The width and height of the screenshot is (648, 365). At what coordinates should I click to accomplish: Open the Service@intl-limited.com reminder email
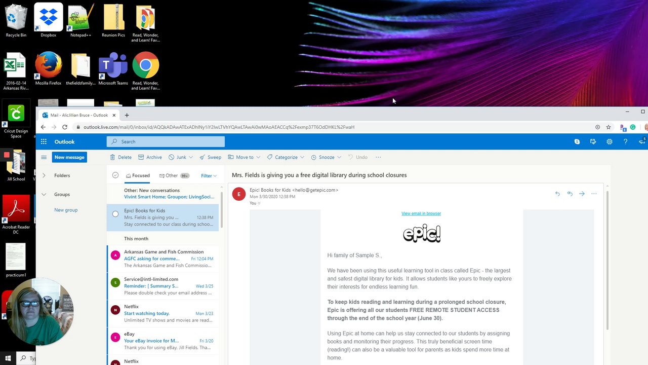[163, 286]
